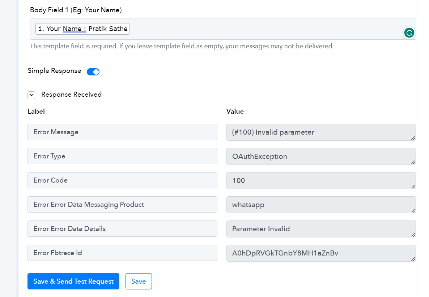This screenshot has width=429, height=297.
Task: Select the Your Name Pratik Sathe tag
Action: click(x=82, y=29)
